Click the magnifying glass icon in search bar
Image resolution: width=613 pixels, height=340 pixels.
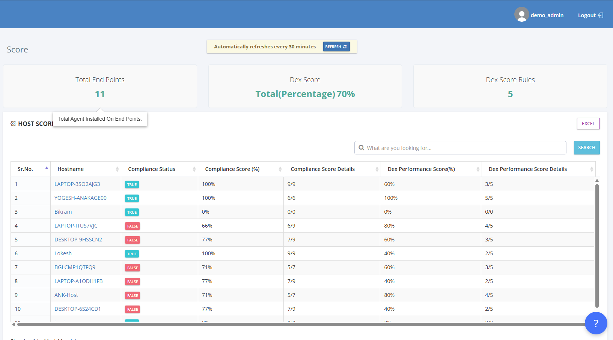pyautogui.click(x=361, y=148)
